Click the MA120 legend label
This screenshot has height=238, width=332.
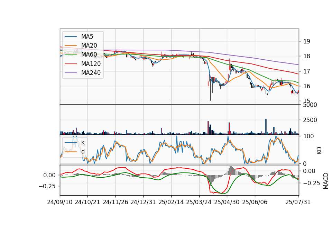tap(91, 63)
